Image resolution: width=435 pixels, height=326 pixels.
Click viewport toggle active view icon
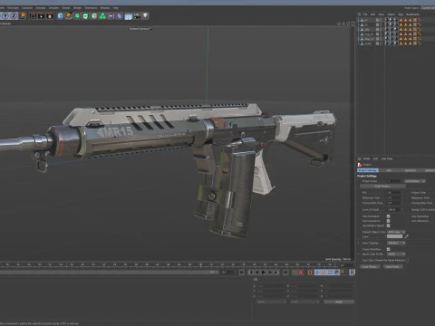[353, 24]
